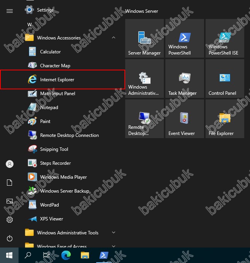250x263 pixels.
Task: Open Settings gear in Start sidebar
Action: [x=10, y=220]
